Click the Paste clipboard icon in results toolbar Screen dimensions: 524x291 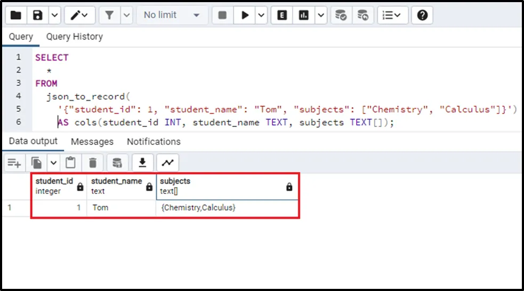(70, 163)
